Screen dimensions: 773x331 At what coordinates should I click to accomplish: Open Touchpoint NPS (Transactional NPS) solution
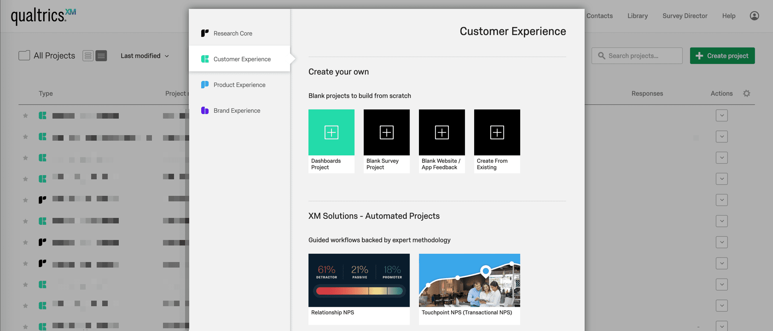(470, 289)
